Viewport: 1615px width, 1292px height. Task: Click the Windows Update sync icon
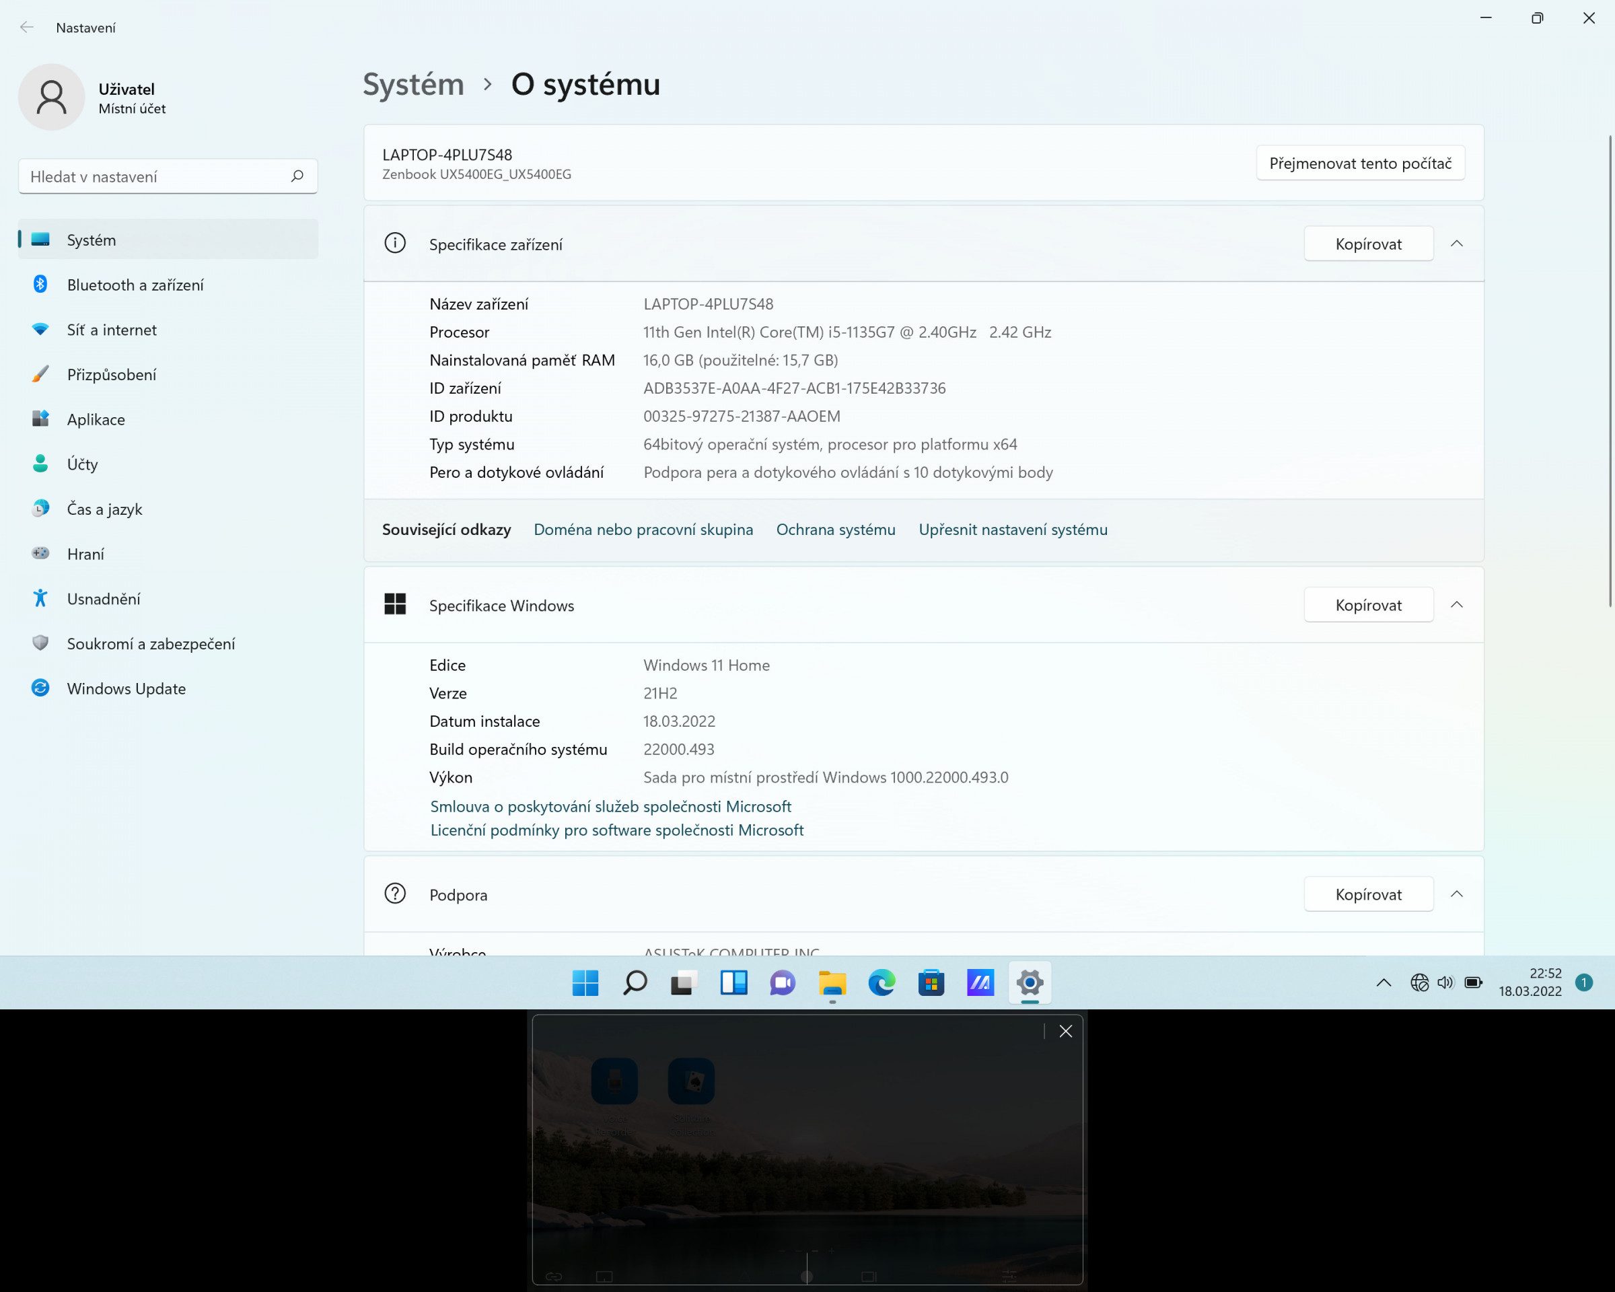coord(40,688)
